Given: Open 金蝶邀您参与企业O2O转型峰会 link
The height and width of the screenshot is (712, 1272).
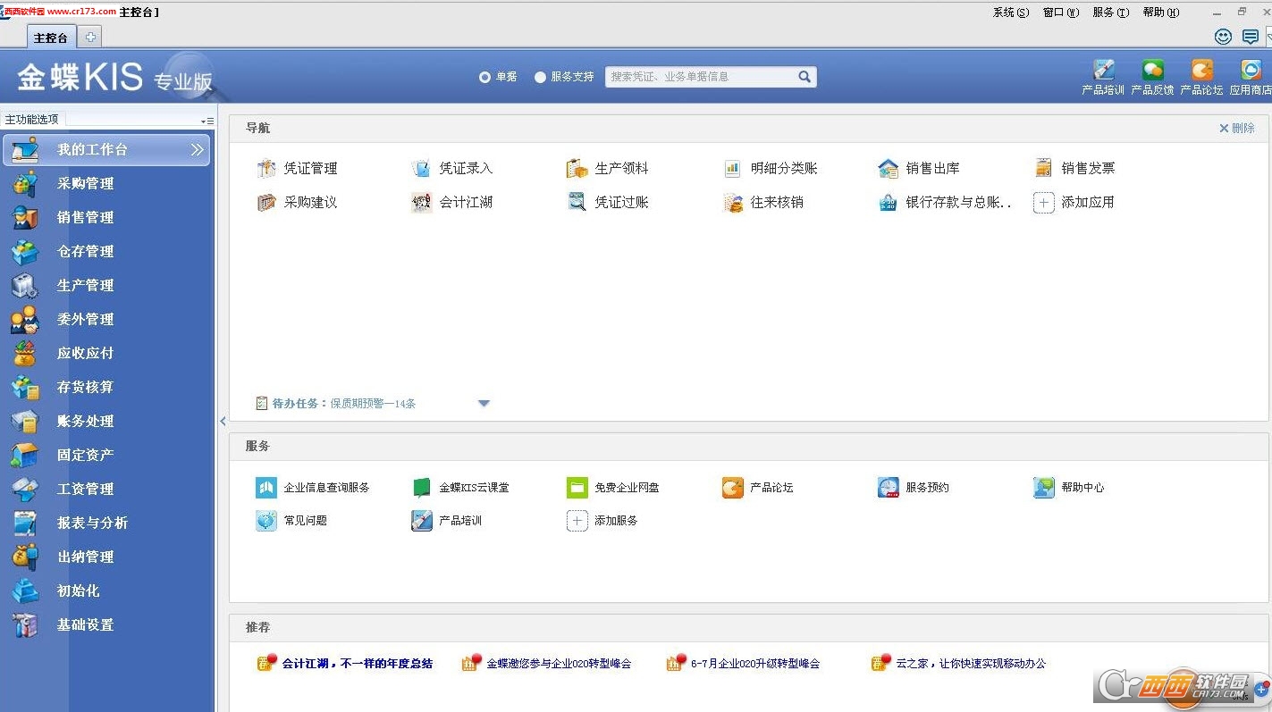Looking at the screenshot, I should (x=559, y=664).
